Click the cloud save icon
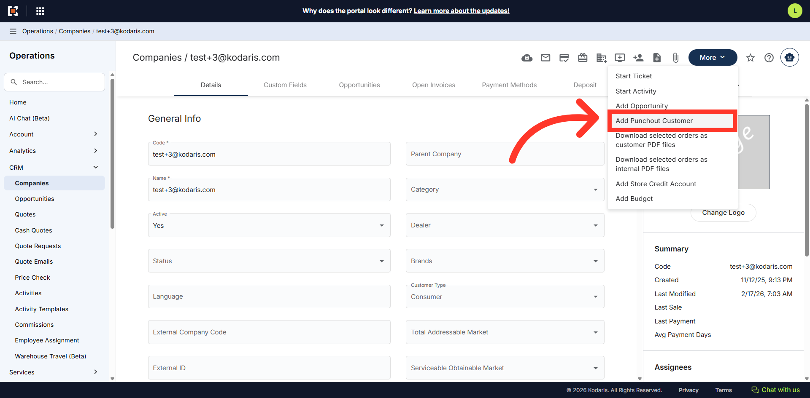This screenshot has height=398, width=810. [527, 58]
